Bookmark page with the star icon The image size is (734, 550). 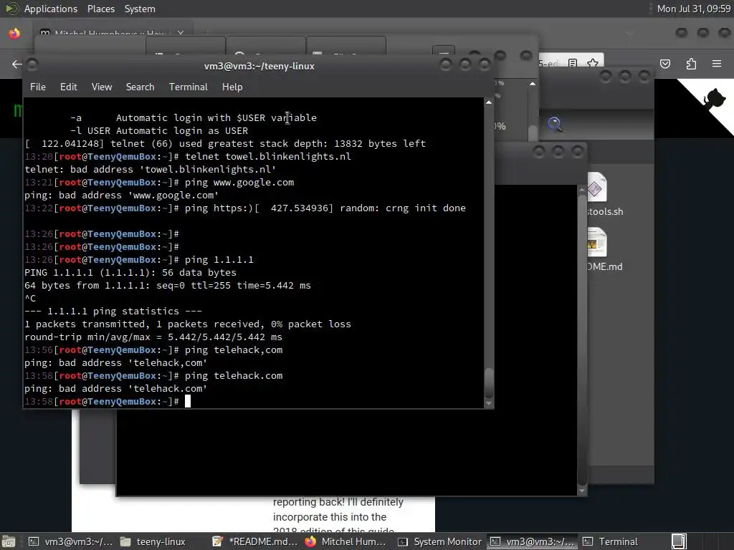coord(593,63)
